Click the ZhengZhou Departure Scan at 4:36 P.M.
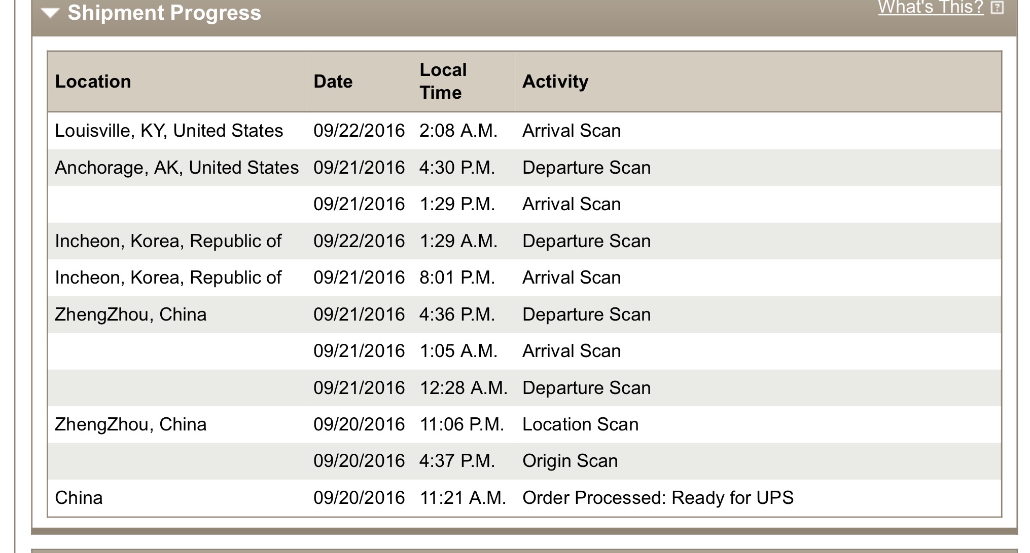Screen dimensions: 1030x553 click(x=524, y=314)
